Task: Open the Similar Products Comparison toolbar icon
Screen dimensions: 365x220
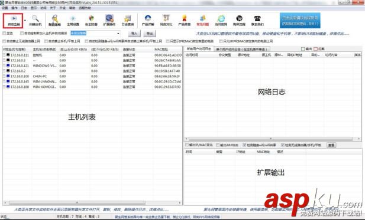Action: point(166,18)
